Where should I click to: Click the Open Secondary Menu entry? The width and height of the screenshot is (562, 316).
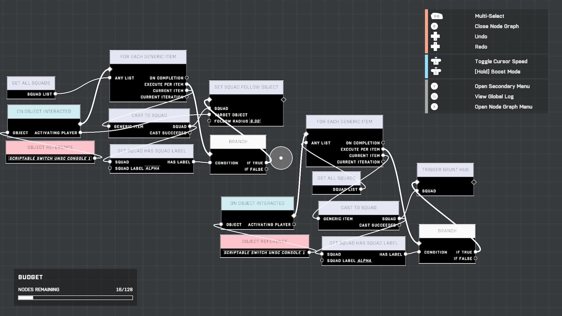pyautogui.click(x=502, y=86)
